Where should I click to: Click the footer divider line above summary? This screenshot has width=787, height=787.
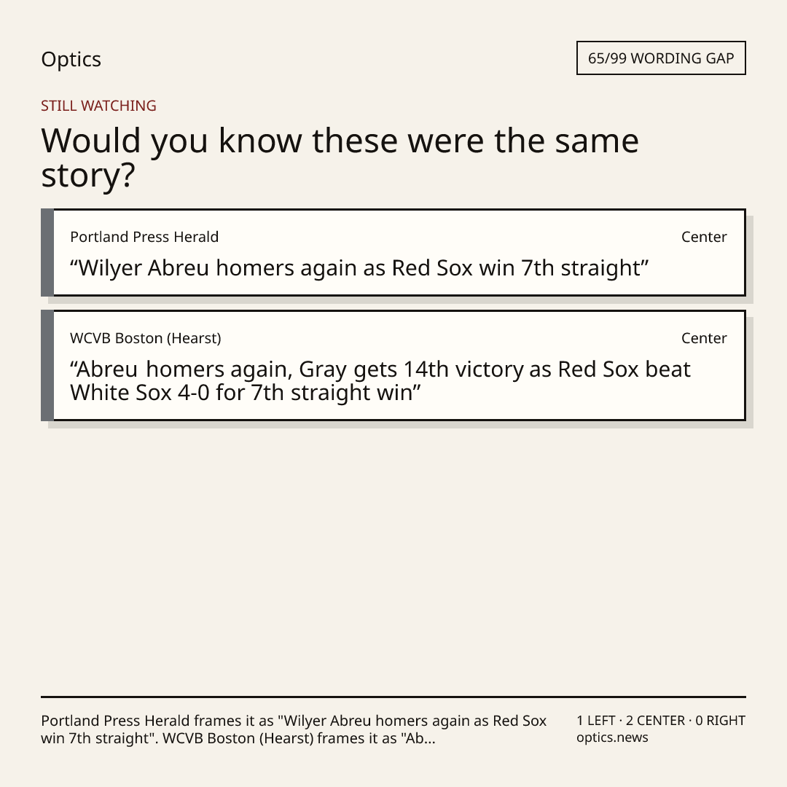(393, 697)
